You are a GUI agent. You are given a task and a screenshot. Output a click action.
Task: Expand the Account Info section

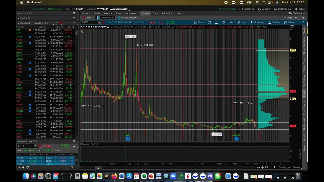[18, 13]
